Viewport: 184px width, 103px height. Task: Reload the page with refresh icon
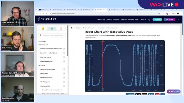43,13
